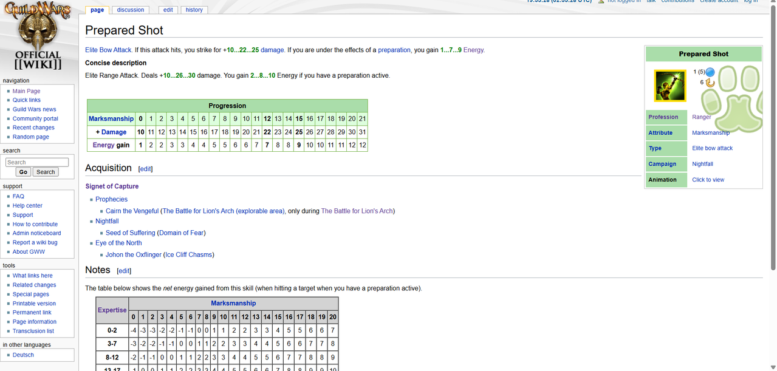Open Domain of Fear link
The width and height of the screenshot is (777, 371).
point(182,233)
